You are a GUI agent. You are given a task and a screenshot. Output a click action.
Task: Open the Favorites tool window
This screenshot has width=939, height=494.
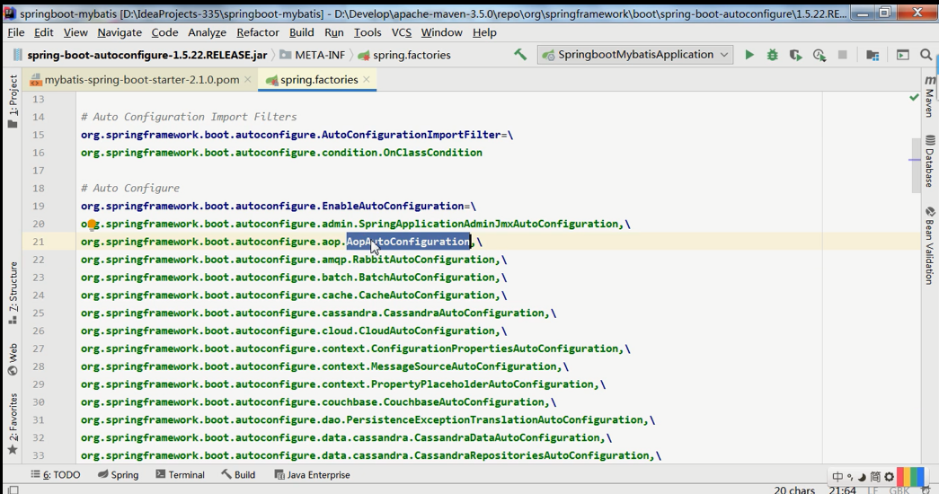coord(13,424)
